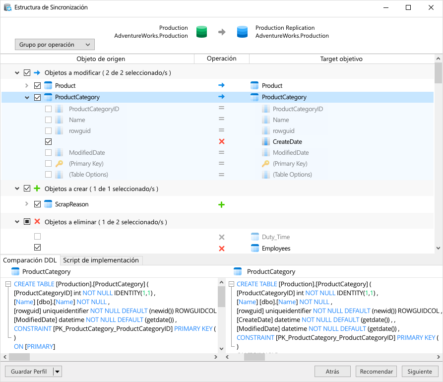Image resolution: width=443 pixels, height=382 pixels.
Task: Click the green Production database icon
Action: pos(201,31)
